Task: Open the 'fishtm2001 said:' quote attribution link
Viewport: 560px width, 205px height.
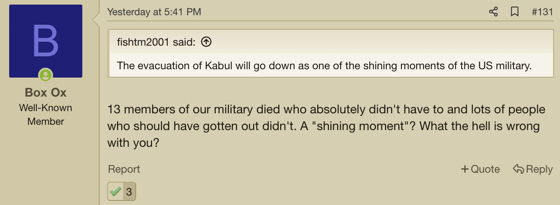Action: (x=156, y=42)
